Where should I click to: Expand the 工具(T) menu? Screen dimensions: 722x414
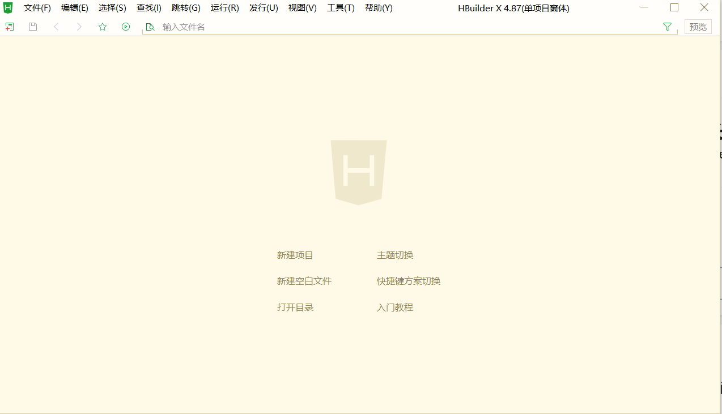pos(341,8)
